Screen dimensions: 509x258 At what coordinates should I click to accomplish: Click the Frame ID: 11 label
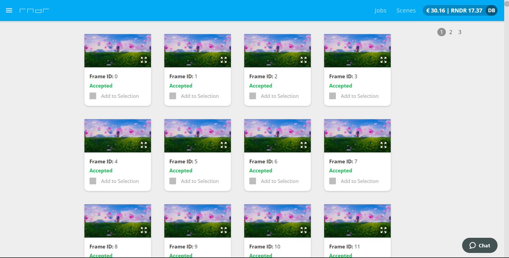(345, 247)
